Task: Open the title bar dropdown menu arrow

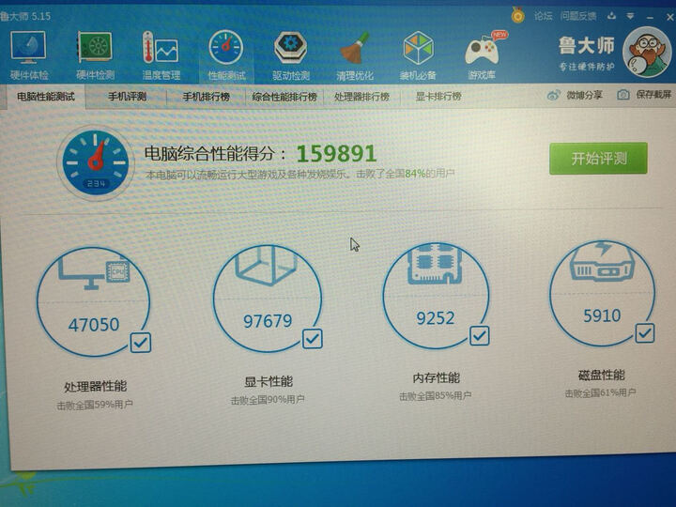Action: 630,16
